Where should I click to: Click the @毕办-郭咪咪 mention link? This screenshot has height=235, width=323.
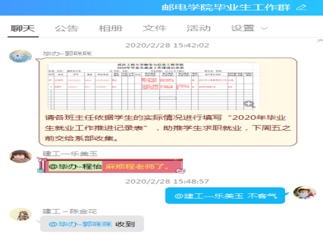click(x=80, y=224)
